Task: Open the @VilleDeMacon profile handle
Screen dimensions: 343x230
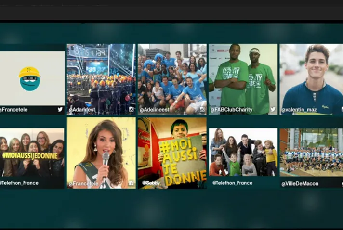Action: click(x=300, y=184)
